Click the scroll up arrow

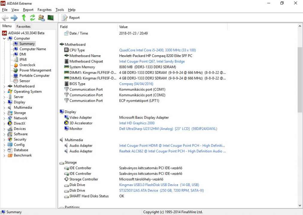[x=300, y=26]
